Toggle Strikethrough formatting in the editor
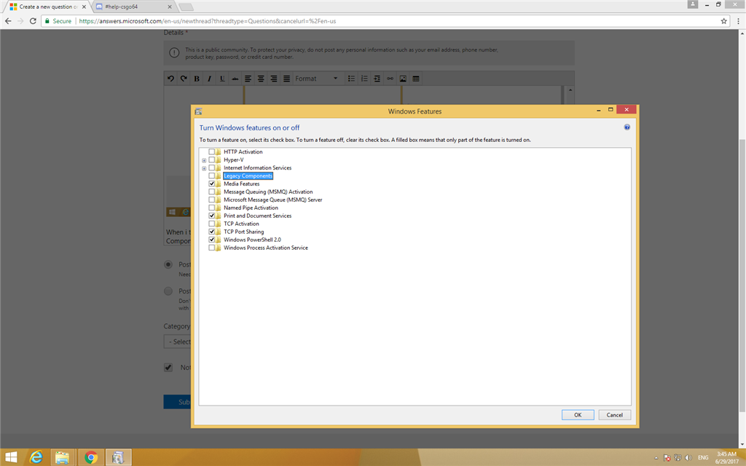 point(235,79)
